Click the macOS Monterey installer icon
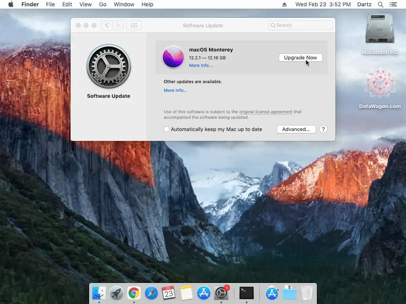This screenshot has height=304, width=406. 173,57
